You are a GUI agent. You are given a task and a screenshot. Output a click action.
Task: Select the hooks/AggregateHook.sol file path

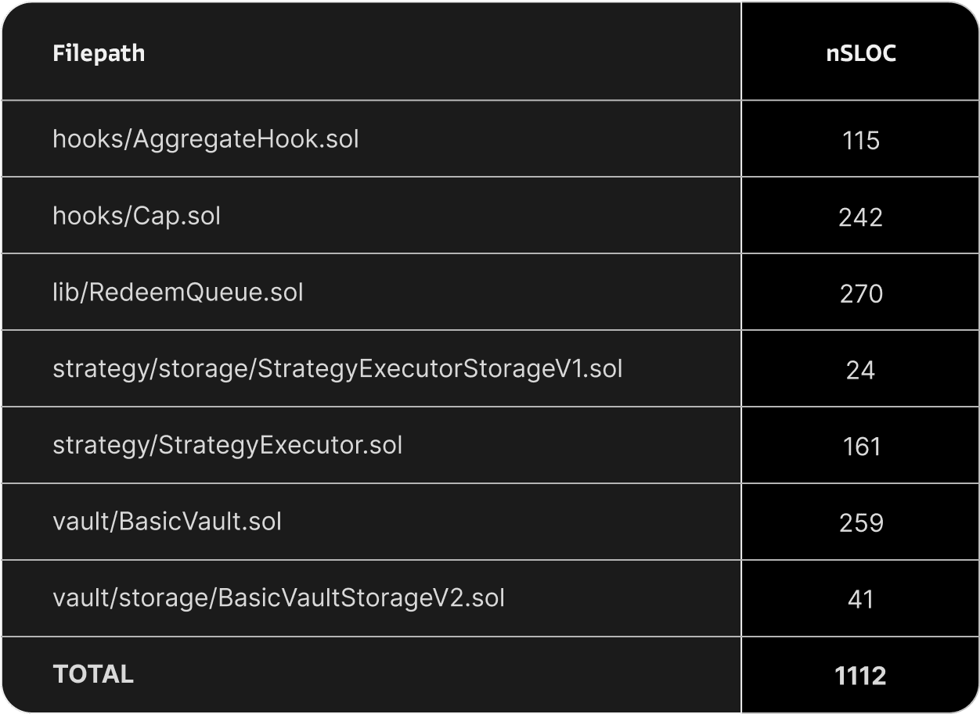[x=206, y=140]
